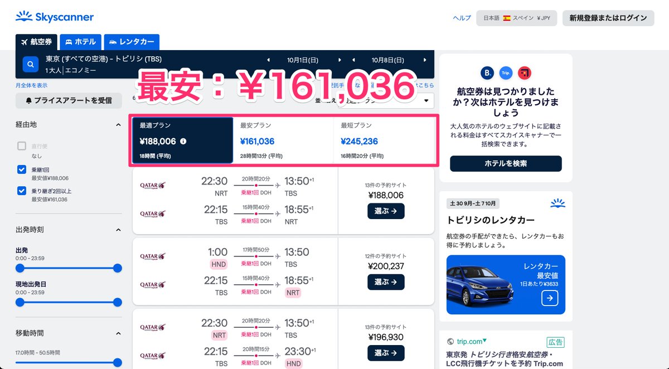The image size is (669, 369).
Task: Click Trip.com round logo icon
Action: (506, 72)
